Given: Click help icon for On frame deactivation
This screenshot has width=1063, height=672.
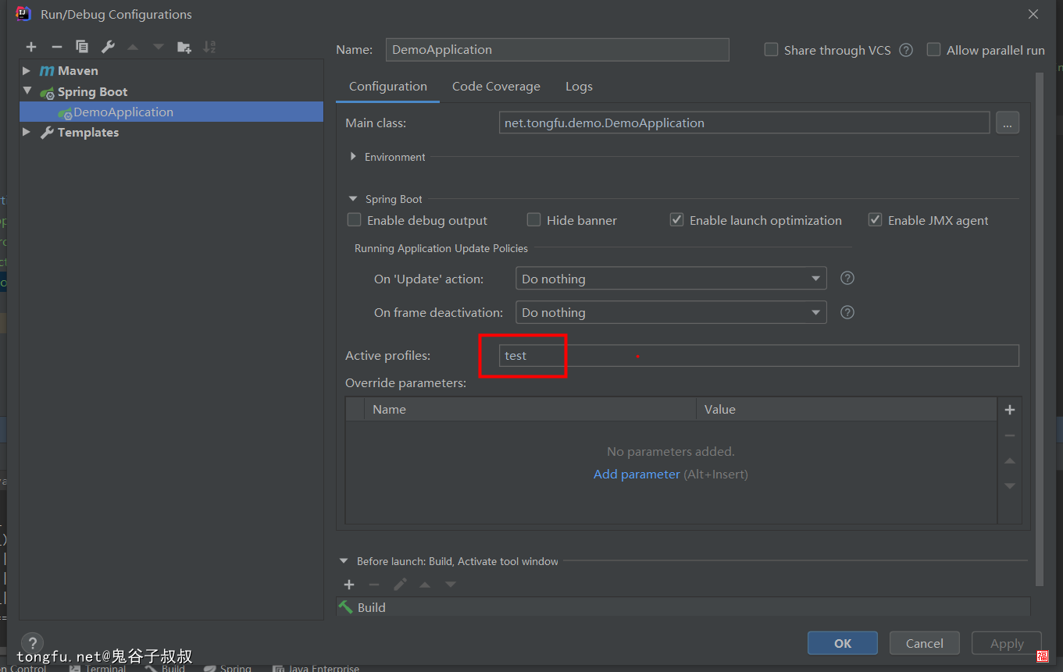Looking at the screenshot, I should point(847,312).
